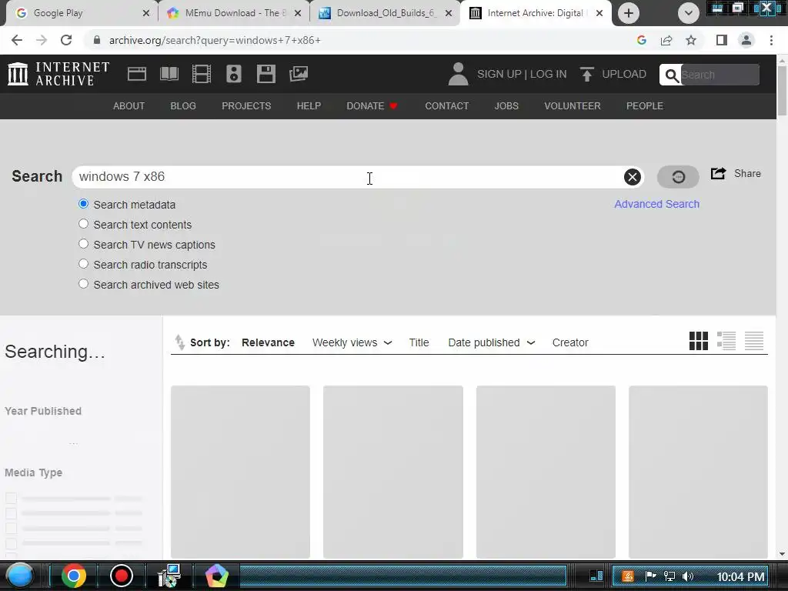Switch to the Download_Old_Builds tab
Image resolution: width=788 pixels, height=591 pixels.
click(385, 13)
